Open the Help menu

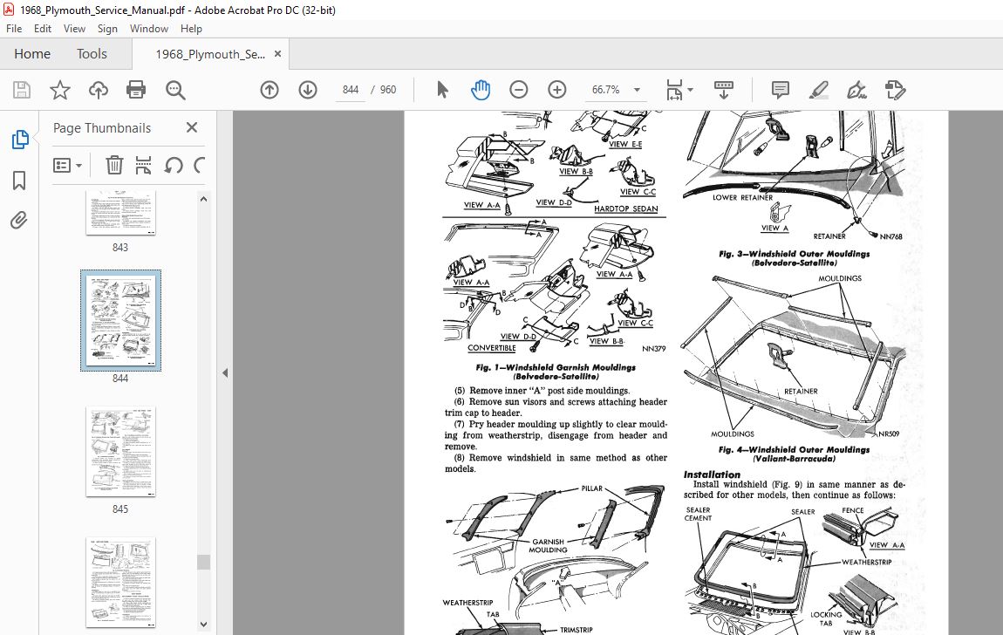[x=191, y=29]
